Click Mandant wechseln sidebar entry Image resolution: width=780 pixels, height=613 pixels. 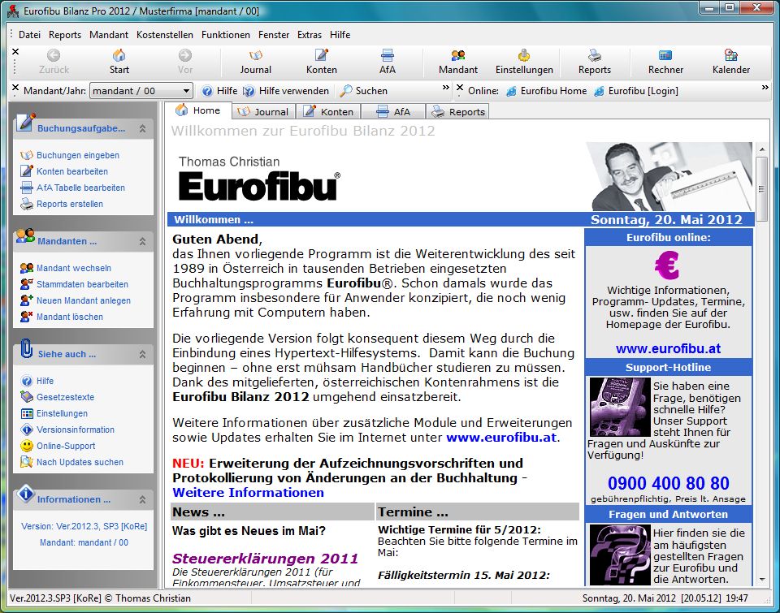(66, 268)
